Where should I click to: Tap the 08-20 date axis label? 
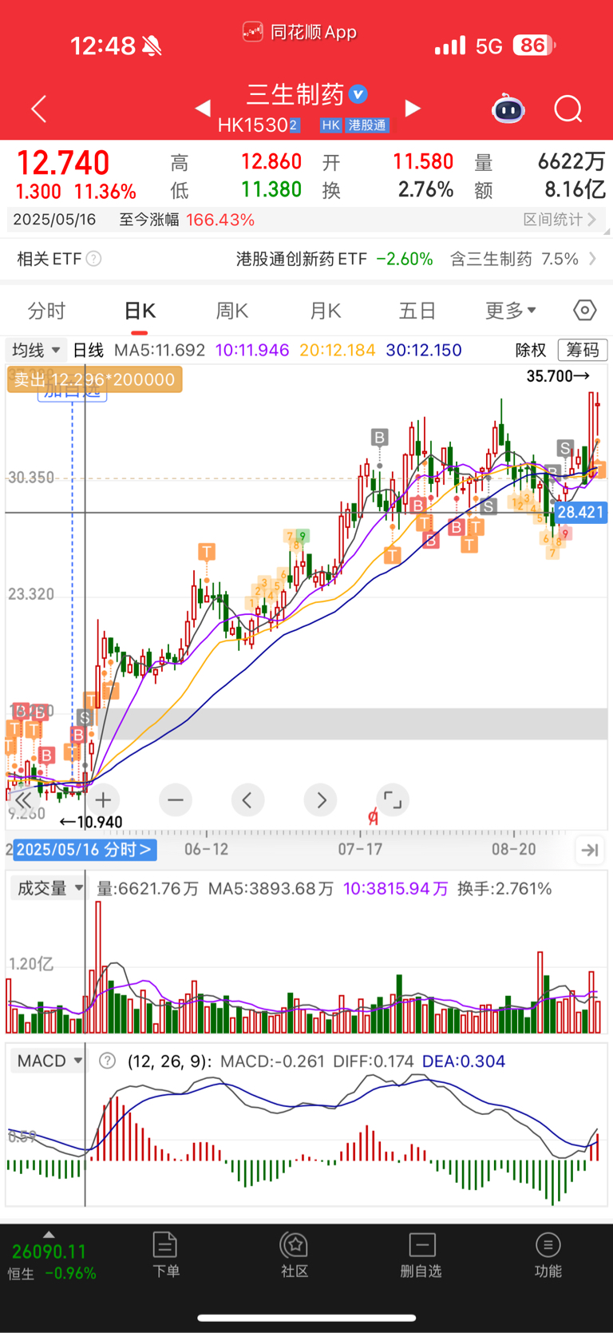514,849
